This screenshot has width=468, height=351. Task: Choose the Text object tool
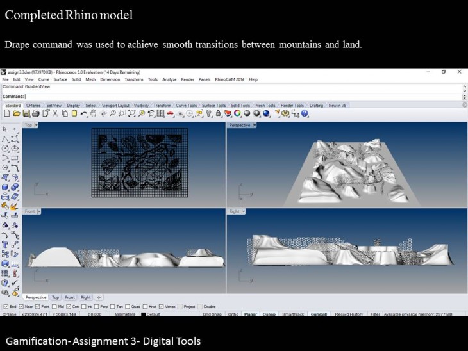(6, 244)
